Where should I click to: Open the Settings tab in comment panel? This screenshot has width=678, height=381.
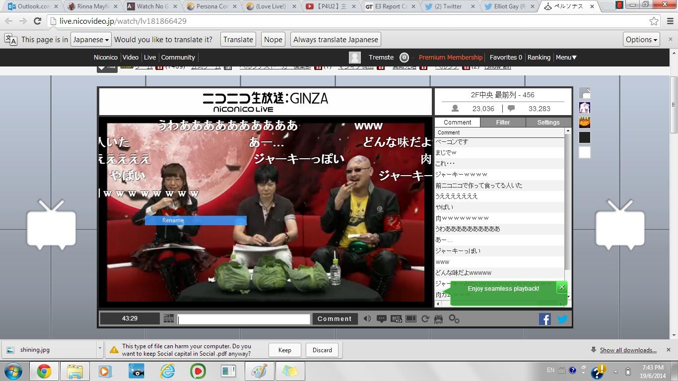[548, 122]
